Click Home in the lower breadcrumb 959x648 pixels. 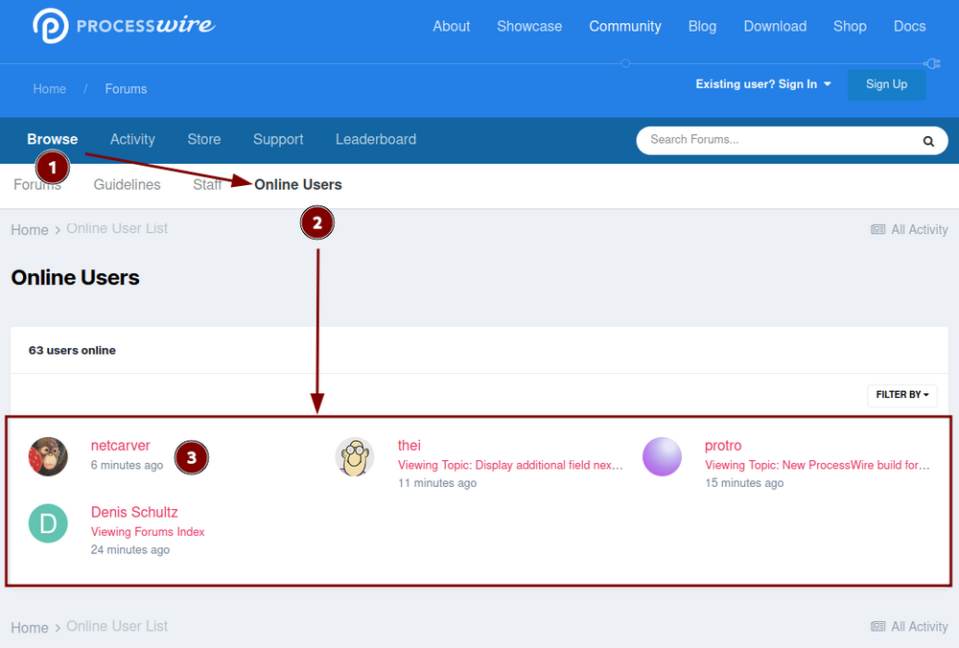30,628
